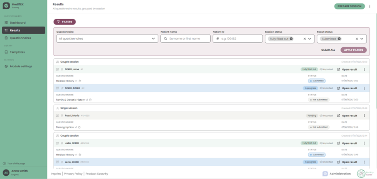This screenshot has height=179, width=377.
Task: Open result for Rossi, Maria
Action: pos(347,115)
